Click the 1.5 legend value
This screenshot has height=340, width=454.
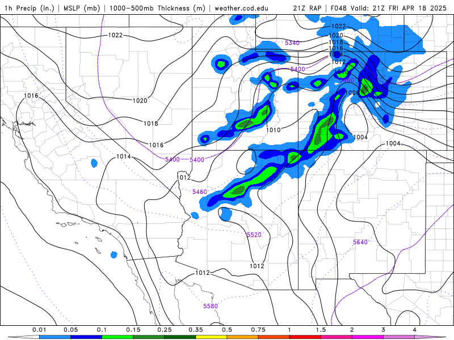(x=321, y=330)
